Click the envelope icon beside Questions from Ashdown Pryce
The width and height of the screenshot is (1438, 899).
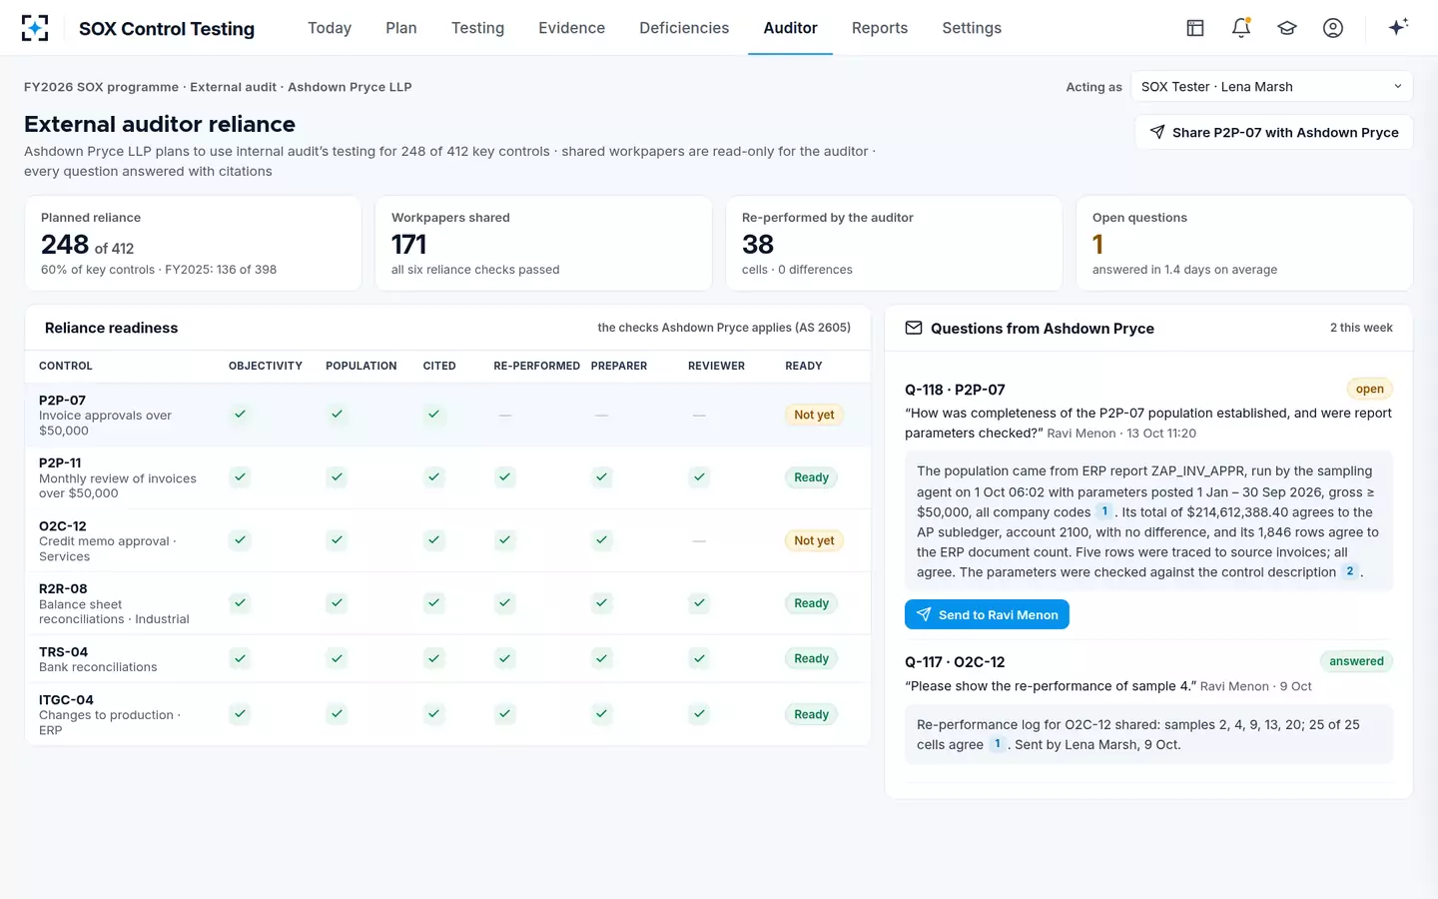pos(914,328)
